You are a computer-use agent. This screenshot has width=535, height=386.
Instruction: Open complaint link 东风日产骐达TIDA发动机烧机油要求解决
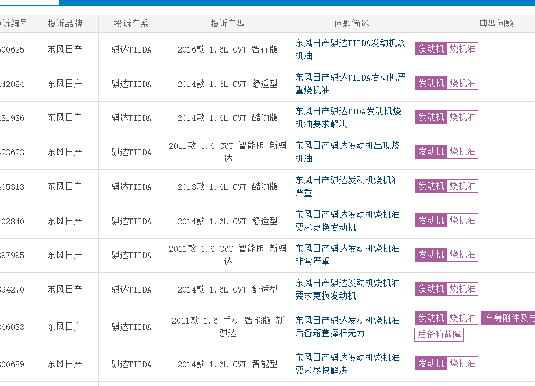coord(348,118)
